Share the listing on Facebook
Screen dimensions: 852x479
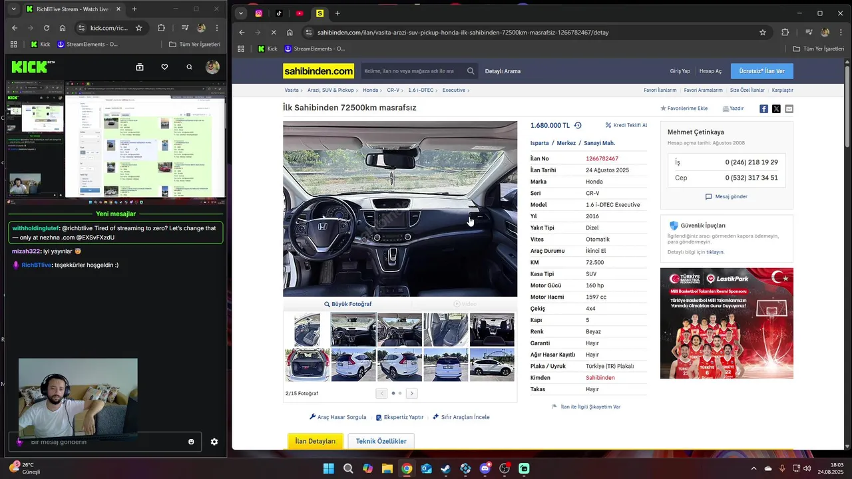763,108
